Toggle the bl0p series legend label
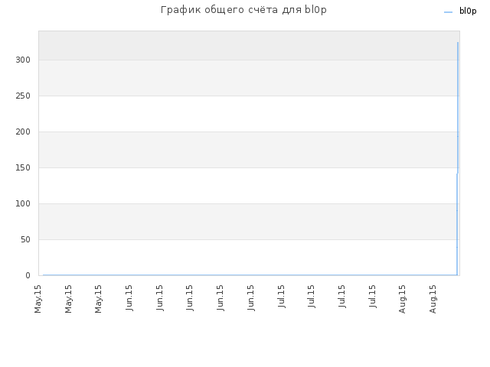Screen dimensions: 490x367 click(x=468, y=11)
